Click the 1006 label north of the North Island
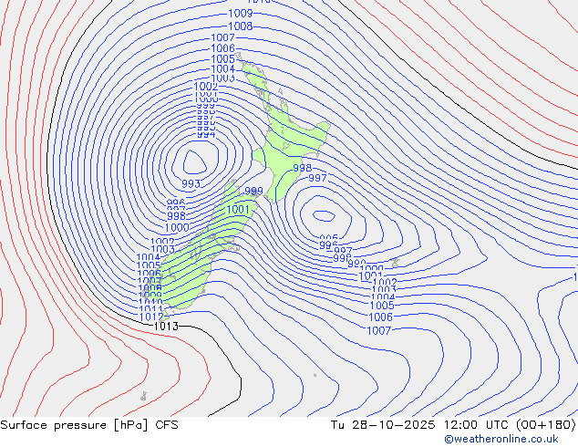Viewport: 578px width, 447px height. pos(222,48)
